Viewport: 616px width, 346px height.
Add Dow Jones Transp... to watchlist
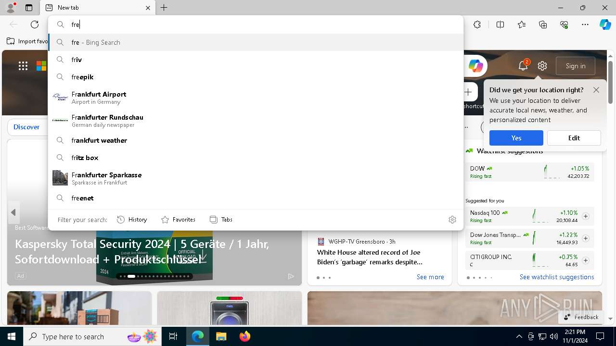tap(586, 238)
